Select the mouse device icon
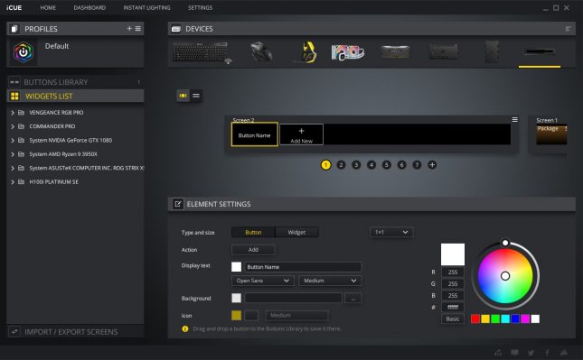The height and width of the screenshot is (360, 583). 260,52
